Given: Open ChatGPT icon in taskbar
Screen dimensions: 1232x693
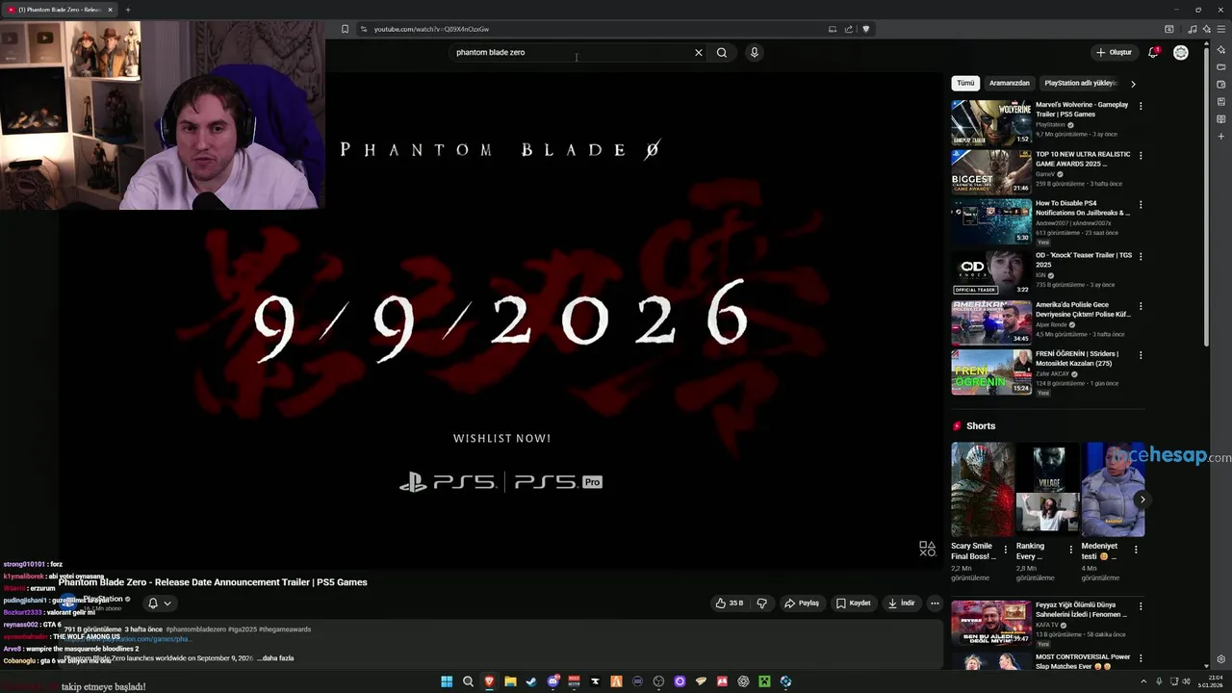Looking at the screenshot, I should point(743,681).
